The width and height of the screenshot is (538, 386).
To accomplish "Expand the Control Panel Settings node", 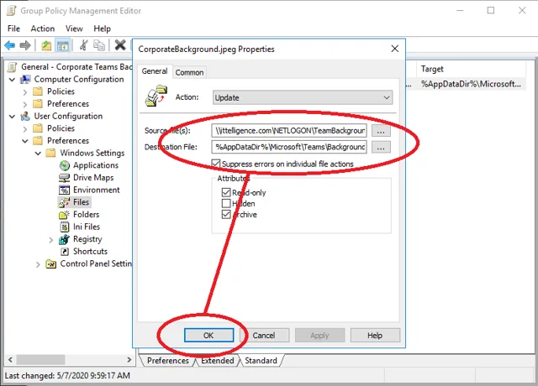I will pos(38,264).
